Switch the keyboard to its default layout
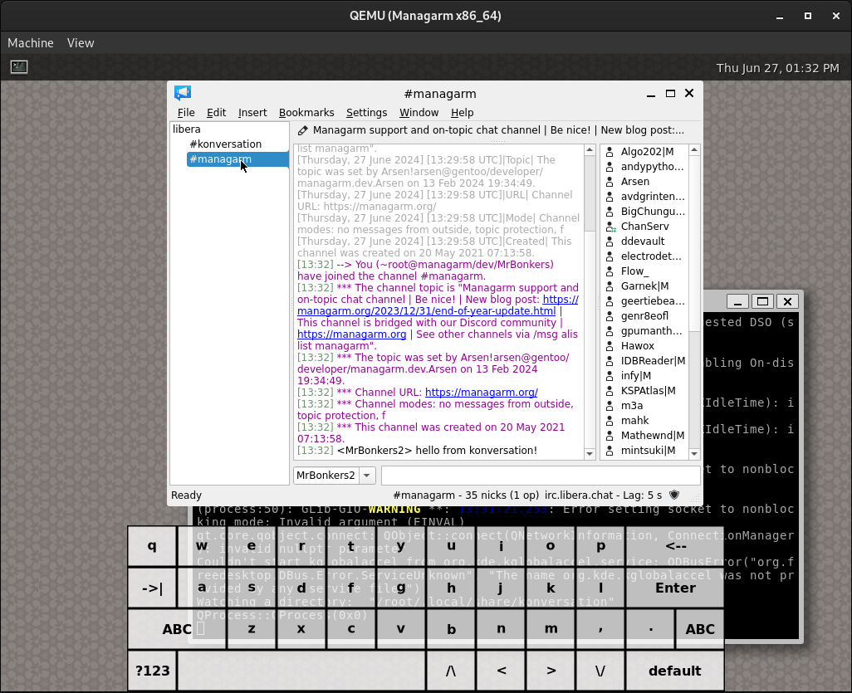Screen dimensions: 852x693 pyautogui.click(x=675, y=670)
